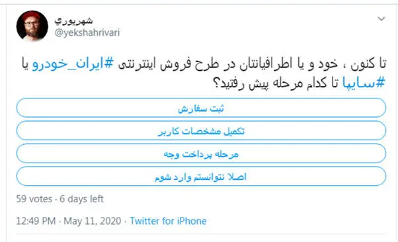Open the #ایران_خودرو hashtag
The image size is (398, 242).
click(x=73, y=63)
